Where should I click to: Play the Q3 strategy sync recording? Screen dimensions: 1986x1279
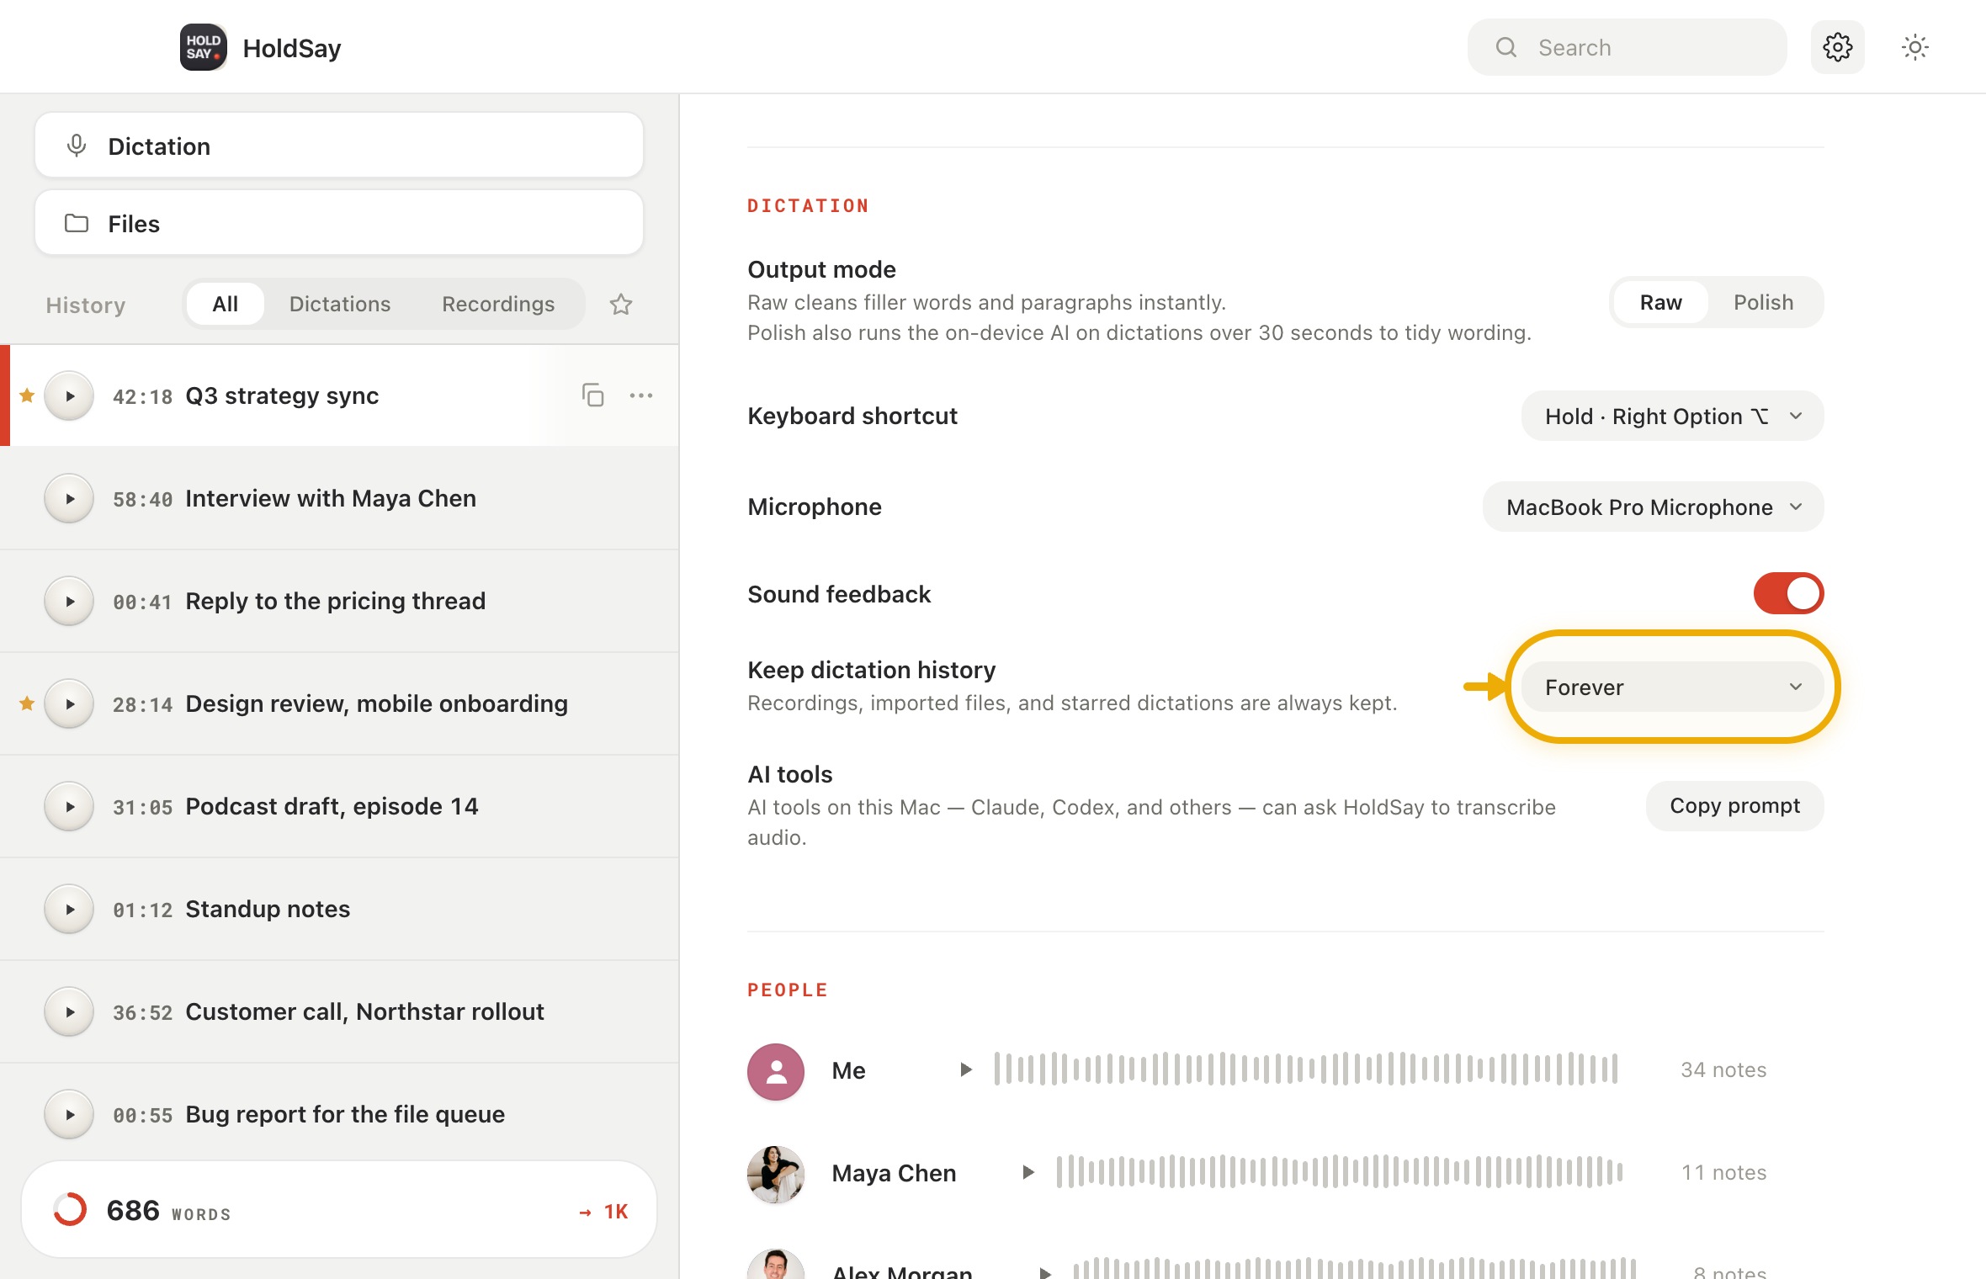point(69,395)
